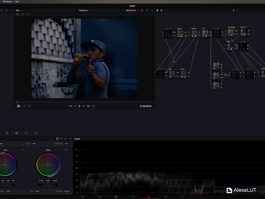
Task: Toggle the red loop playback button
Action: (94, 106)
